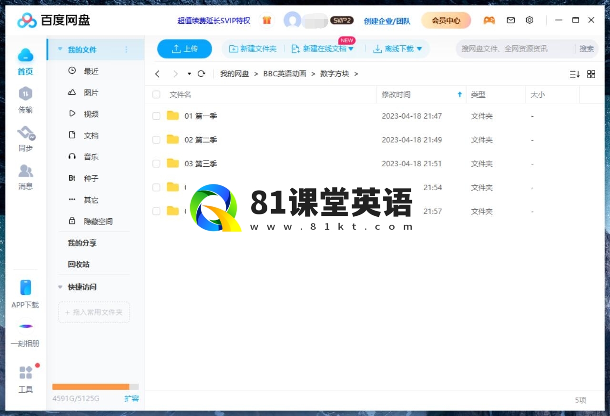The width and height of the screenshot is (610, 416).
Task: Collapse the 我的文件 tree arrow
Action: [x=60, y=49]
